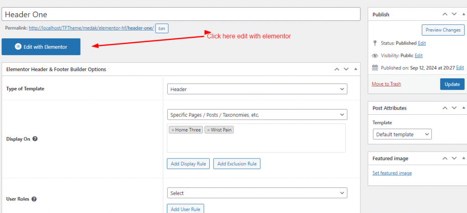The width and height of the screenshot is (467, 213).
Task: Open the Default template dropdown
Action: (x=402, y=134)
